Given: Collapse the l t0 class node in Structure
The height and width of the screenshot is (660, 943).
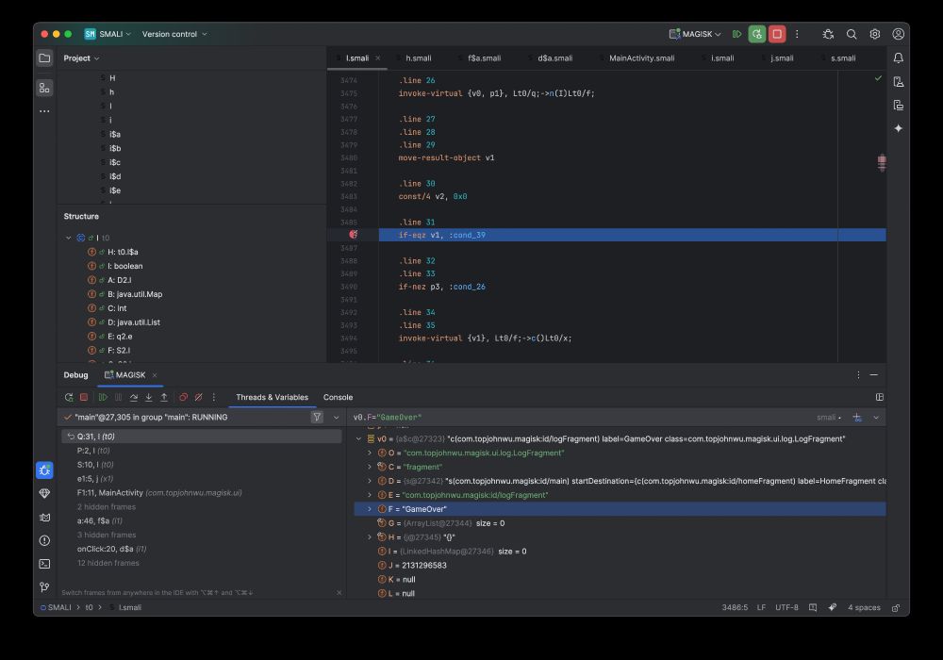Looking at the screenshot, I should [69, 238].
